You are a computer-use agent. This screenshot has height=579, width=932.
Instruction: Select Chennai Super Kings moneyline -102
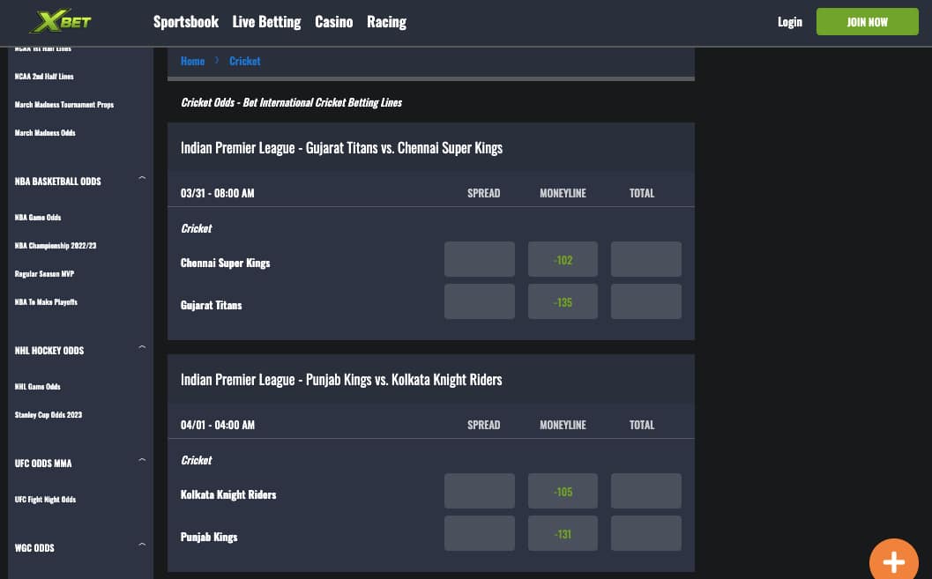[563, 259]
